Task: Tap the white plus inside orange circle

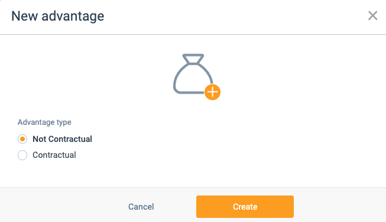Action: [x=212, y=92]
